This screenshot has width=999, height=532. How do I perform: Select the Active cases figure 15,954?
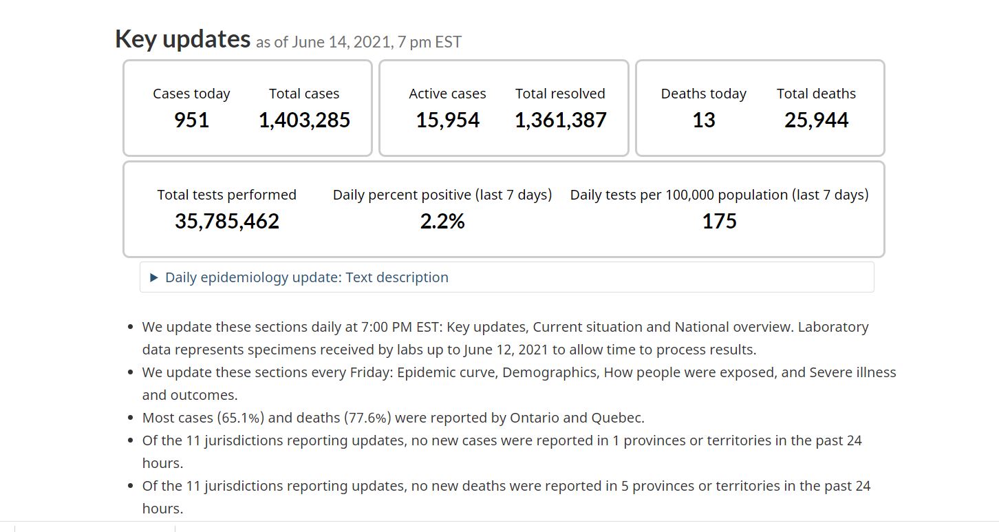[447, 120]
